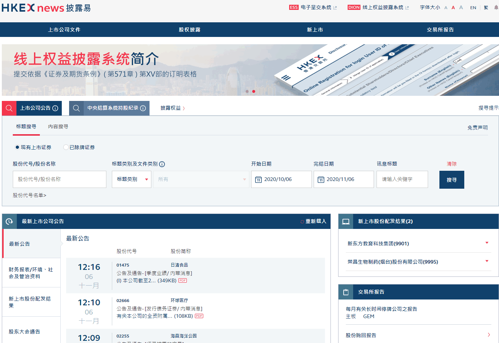Image resolution: width=499 pixels, height=343 pixels.
Task: Open 股份代号名单 link
Action: 30,195
